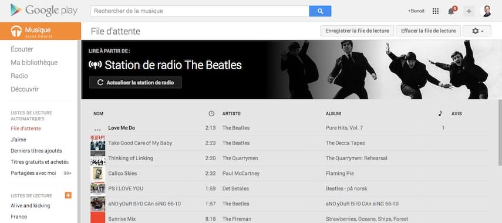Sort tracks by ALBUM column header
This screenshot has width=502, height=223.
333,114
